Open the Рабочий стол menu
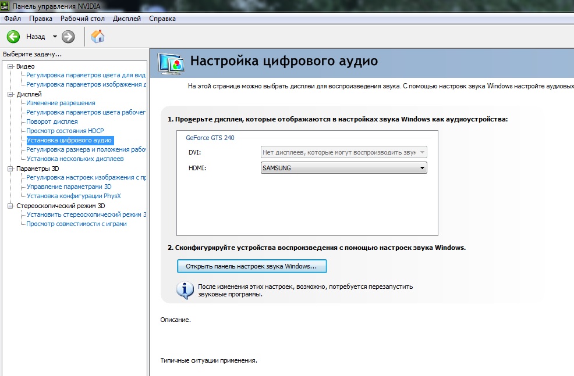 click(x=83, y=19)
